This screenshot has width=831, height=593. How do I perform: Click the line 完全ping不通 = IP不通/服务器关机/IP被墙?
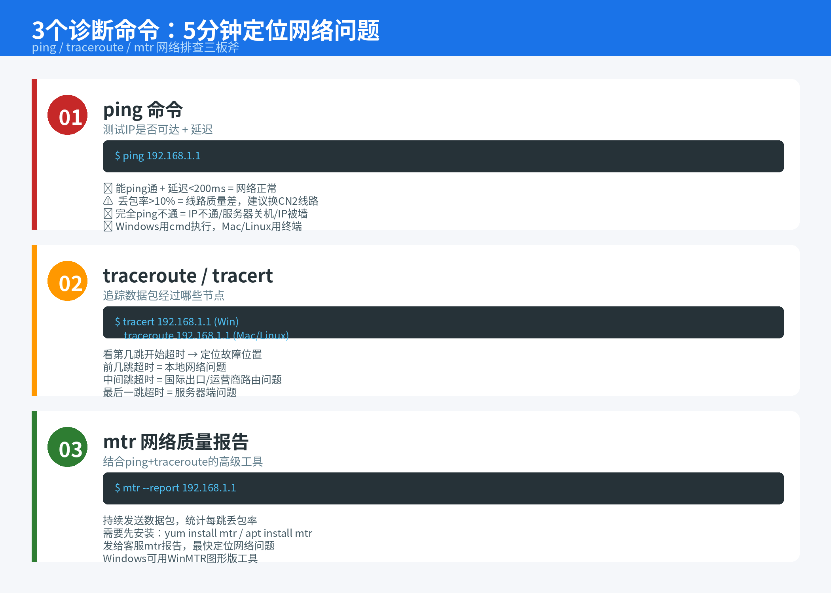[x=212, y=213]
